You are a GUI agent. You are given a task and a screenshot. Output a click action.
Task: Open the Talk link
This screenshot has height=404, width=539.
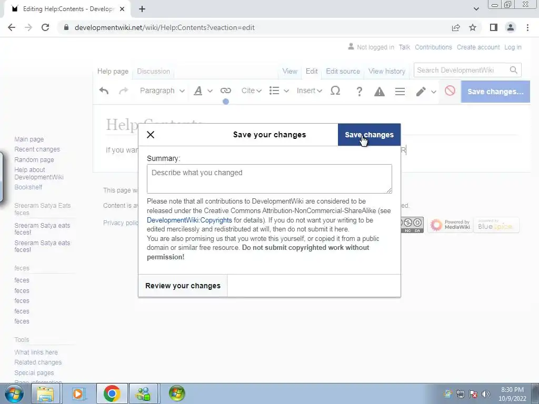pos(404,47)
